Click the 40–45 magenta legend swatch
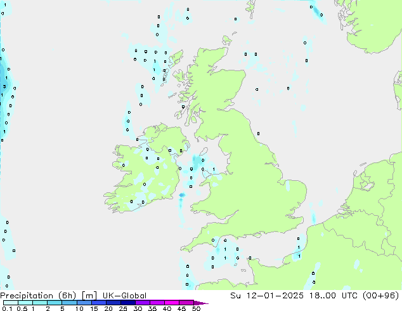402x311 pixels. click(172, 303)
